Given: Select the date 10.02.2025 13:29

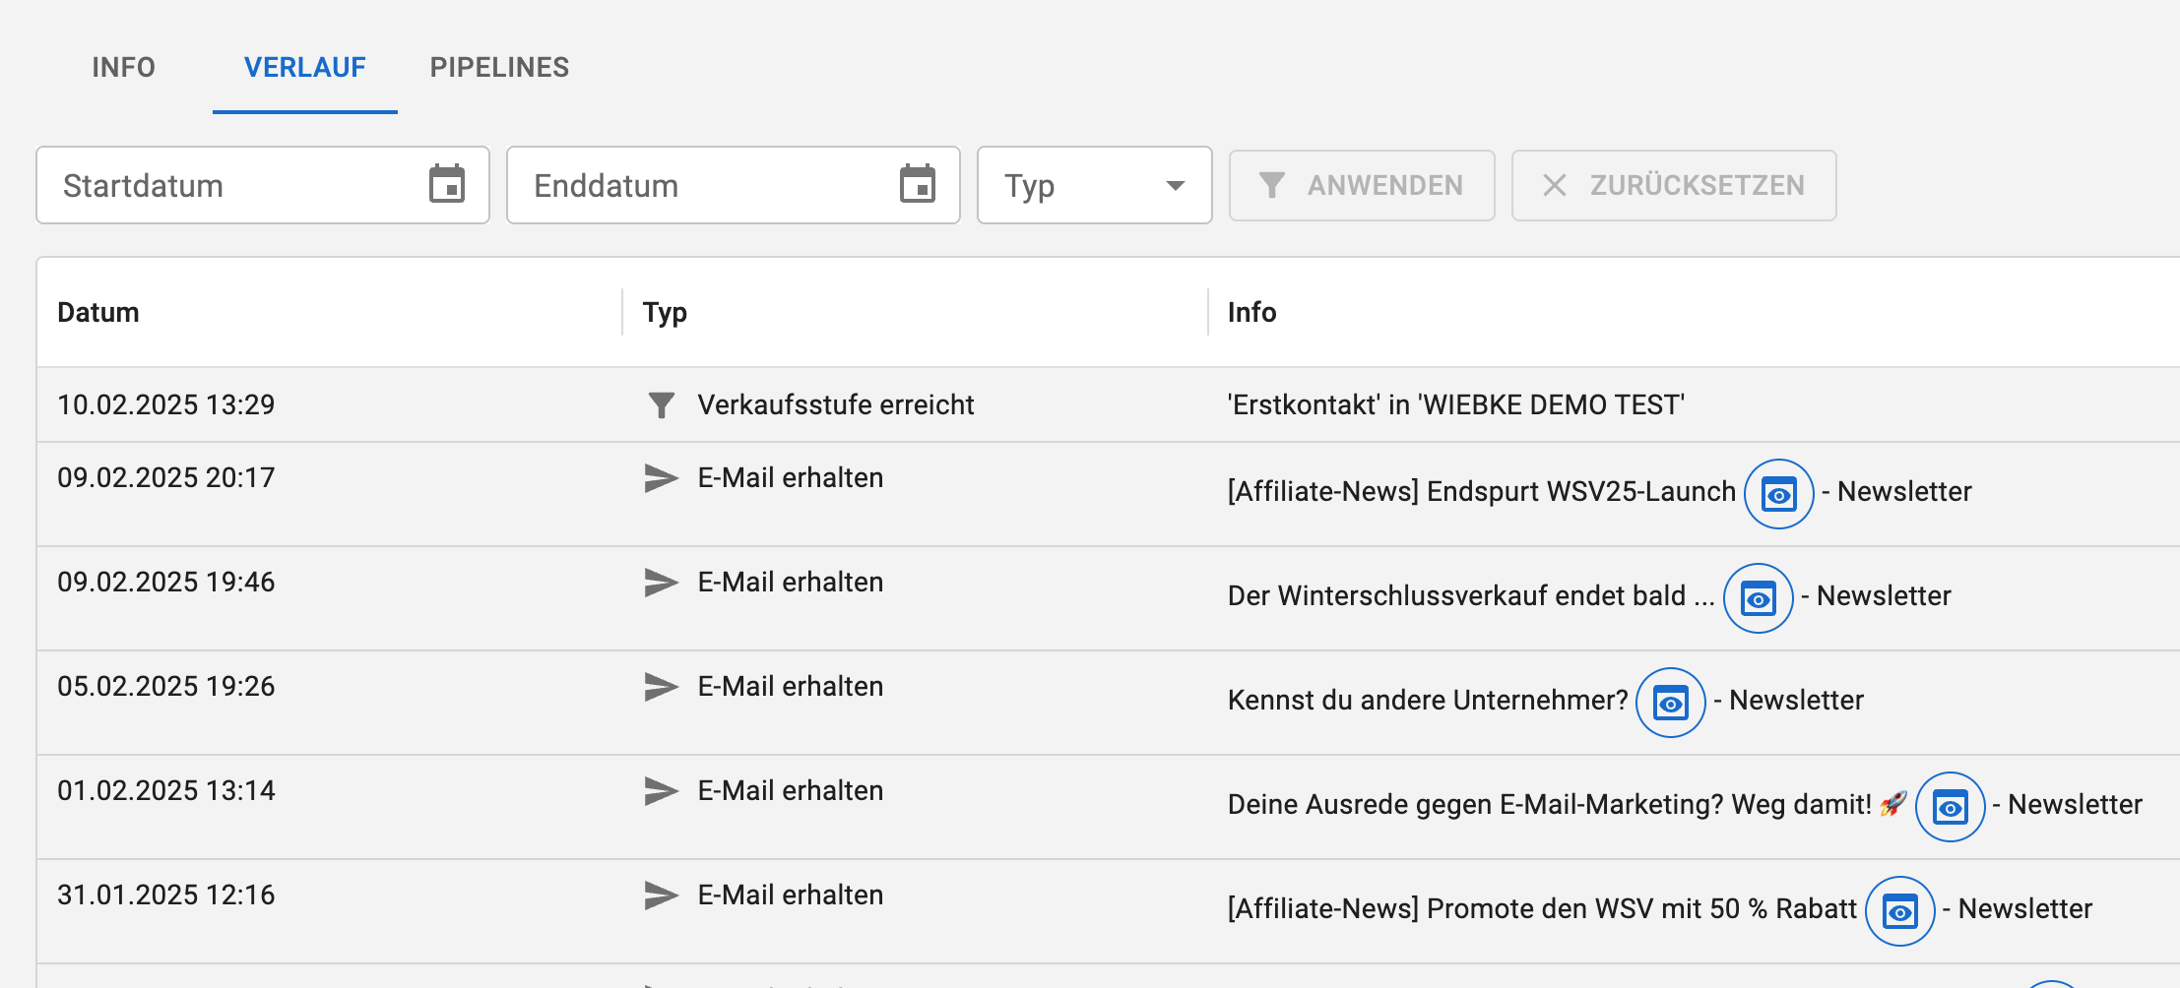Looking at the screenshot, I should [166, 404].
